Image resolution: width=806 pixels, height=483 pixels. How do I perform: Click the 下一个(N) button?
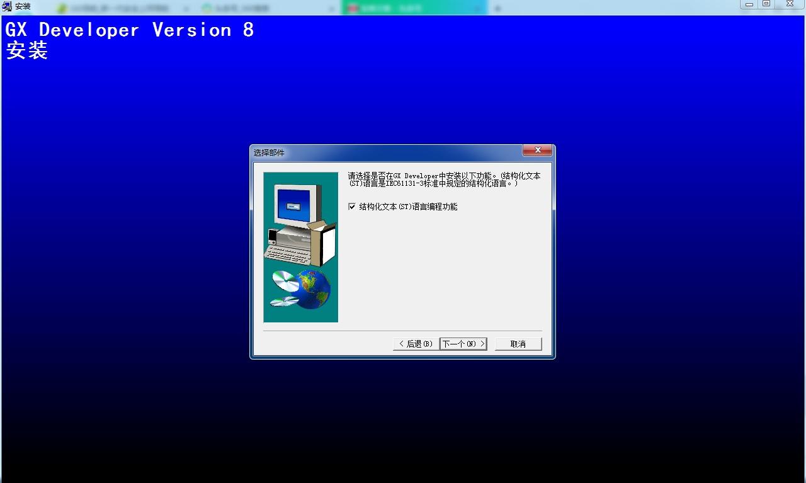pyautogui.click(x=463, y=344)
